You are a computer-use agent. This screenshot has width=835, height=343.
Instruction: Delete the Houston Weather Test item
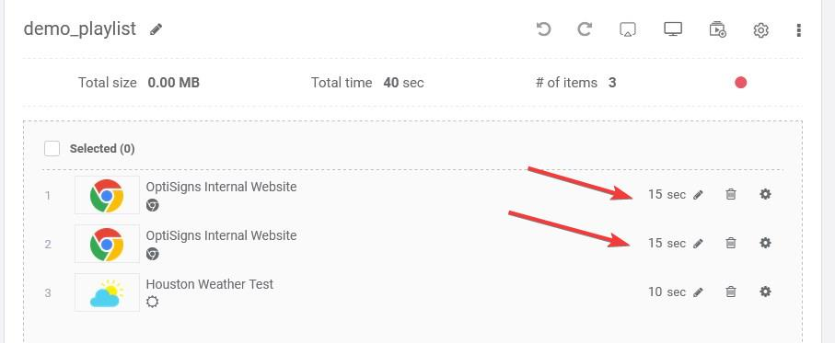coord(731,292)
